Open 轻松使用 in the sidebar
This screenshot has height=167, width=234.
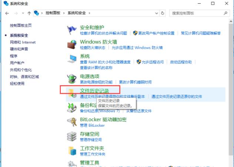point(17,84)
